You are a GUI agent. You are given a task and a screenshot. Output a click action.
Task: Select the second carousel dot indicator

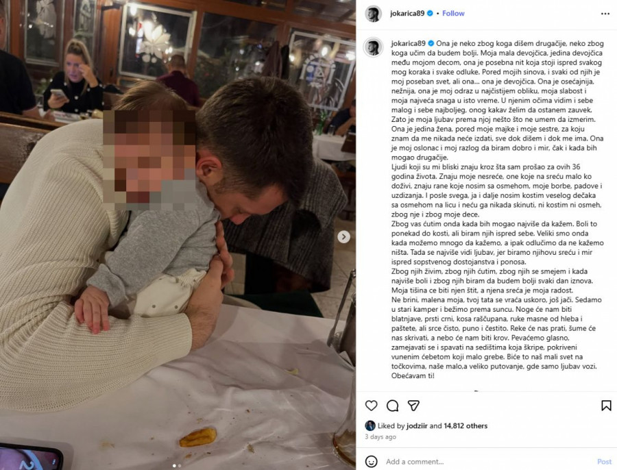180,466
